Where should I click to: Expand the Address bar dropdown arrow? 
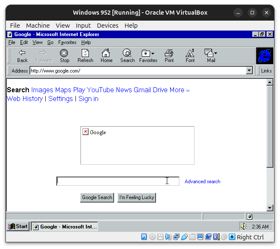click(x=249, y=70)
